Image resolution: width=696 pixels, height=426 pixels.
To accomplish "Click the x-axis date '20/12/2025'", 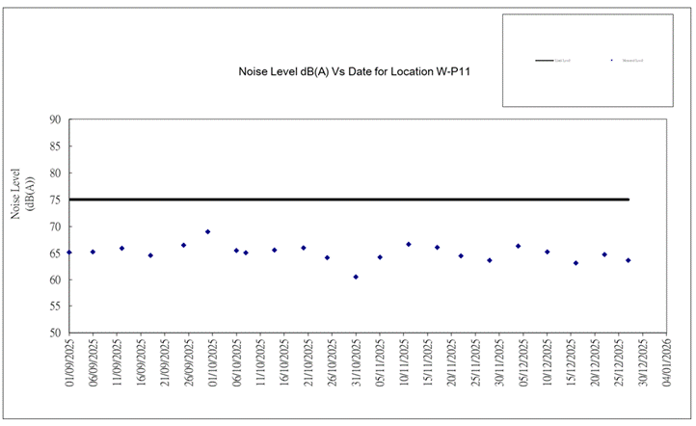I will (x=595, y=362).
